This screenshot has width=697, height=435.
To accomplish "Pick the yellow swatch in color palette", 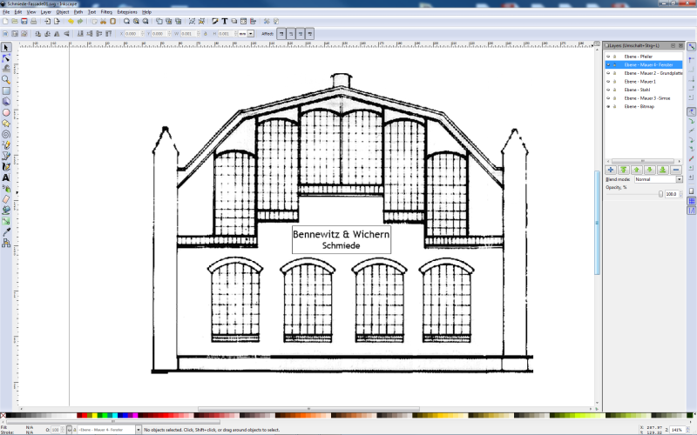I will tap(94, 416).
